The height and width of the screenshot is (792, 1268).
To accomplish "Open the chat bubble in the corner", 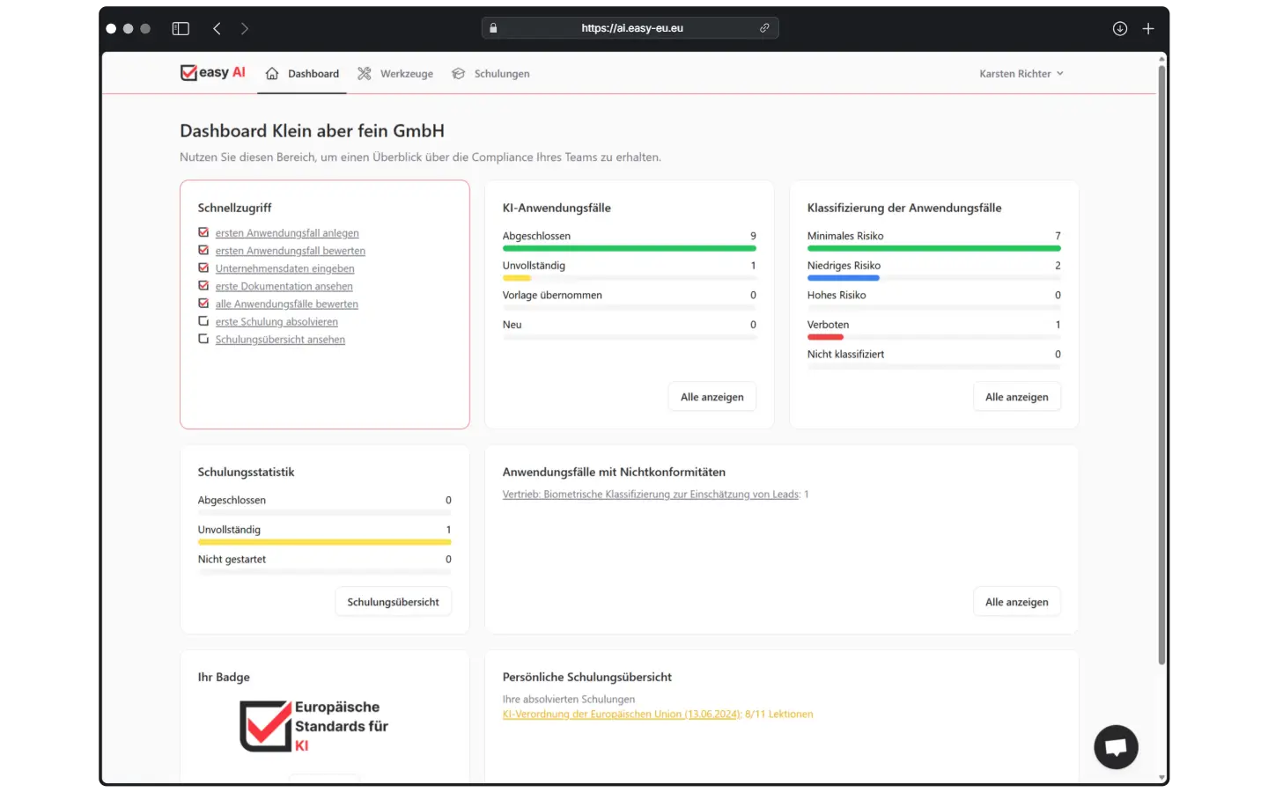I will tap(1116, 747).
